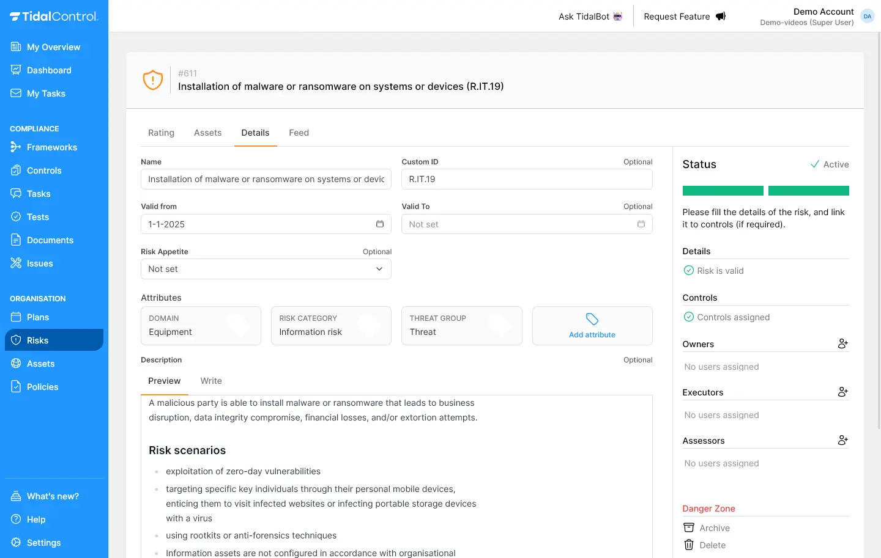Viewport: 881px width, 558px height.
Task: Click the green status progress bar
Action: tap(765, 191)
